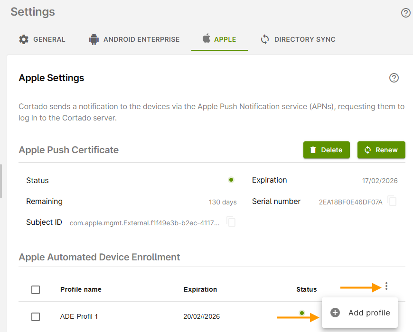Click the Profile name column header
The image size is (413, 332).
point(81,289)
